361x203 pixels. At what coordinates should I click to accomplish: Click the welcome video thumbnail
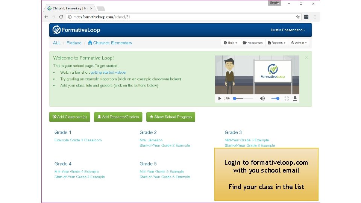(x=257, y=75)
